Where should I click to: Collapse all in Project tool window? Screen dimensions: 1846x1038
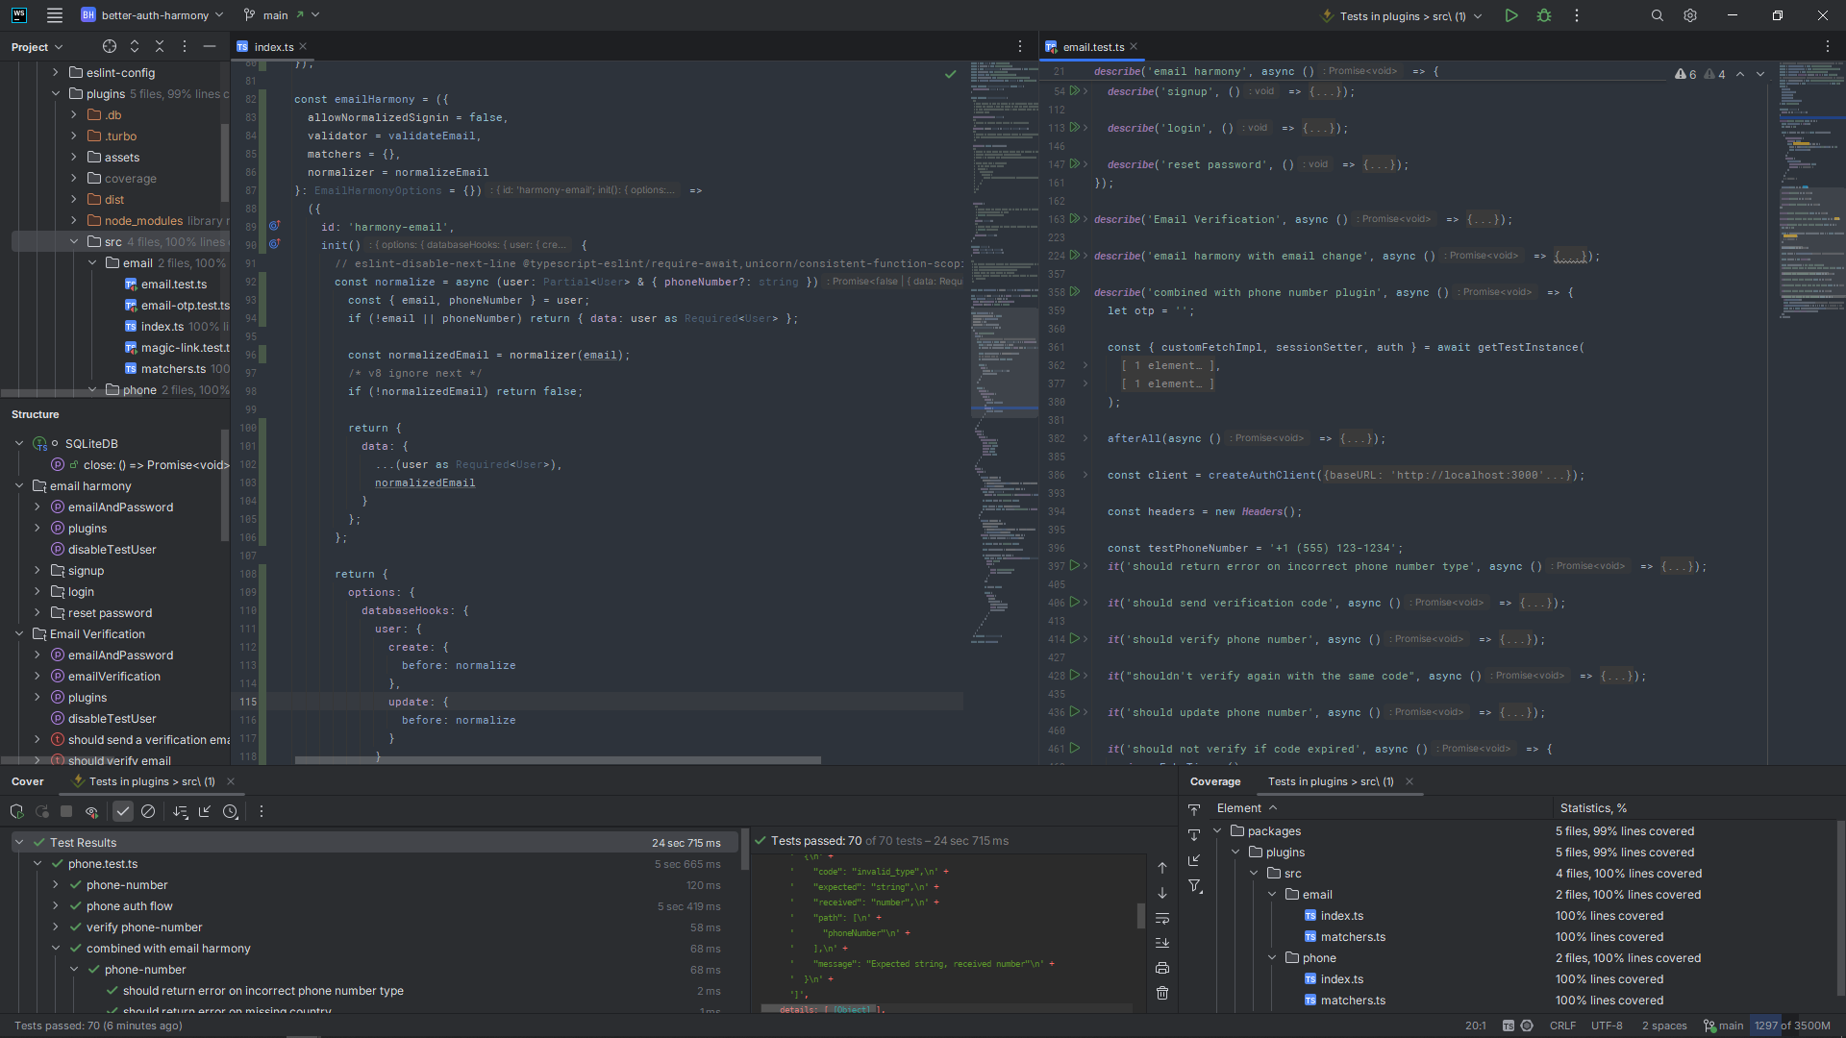160,46
